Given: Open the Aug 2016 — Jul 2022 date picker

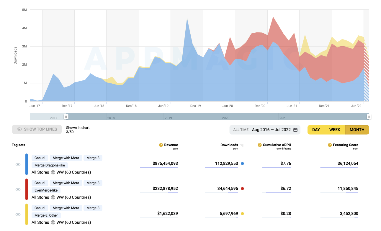Looking at the screenshot, I should click(x=271, y=130).
